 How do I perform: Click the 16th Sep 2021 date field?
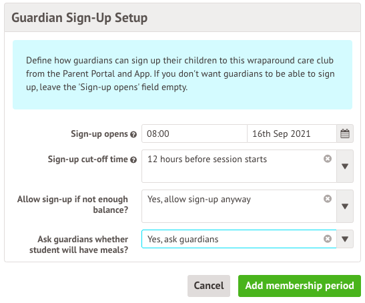click(292, 133)
